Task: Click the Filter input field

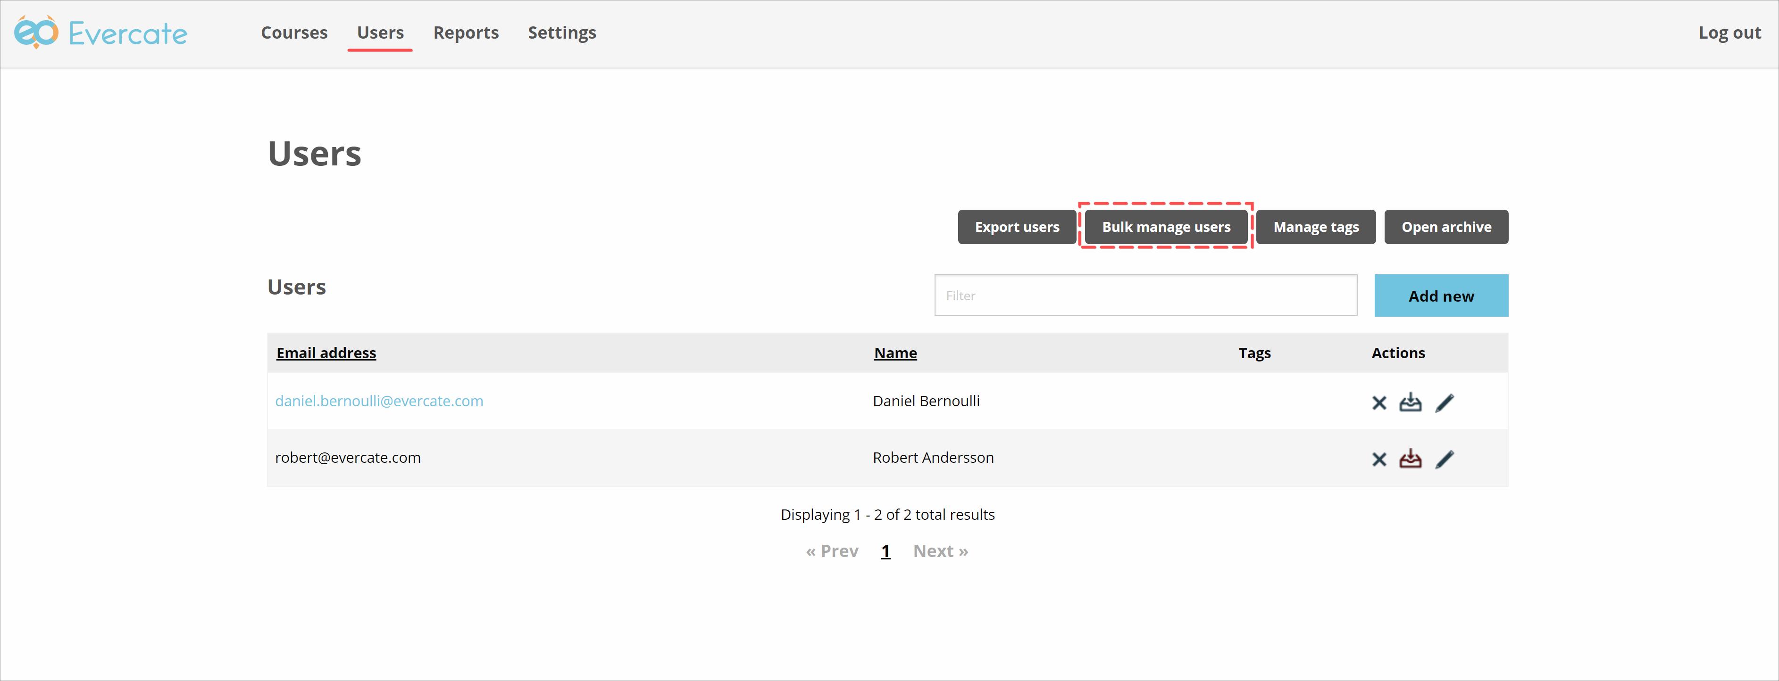Action: click(x=1145, y=295)
